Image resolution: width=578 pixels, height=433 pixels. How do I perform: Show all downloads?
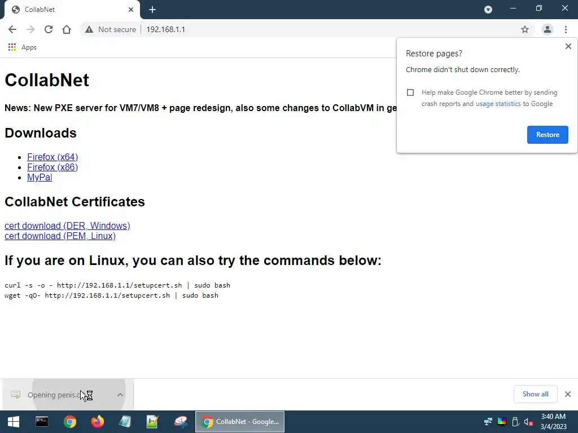tap(535, 394)
